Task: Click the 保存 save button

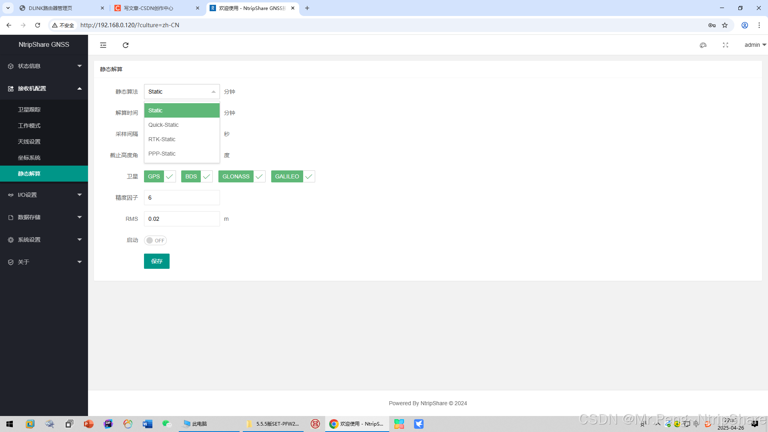Action: [157, 261]
